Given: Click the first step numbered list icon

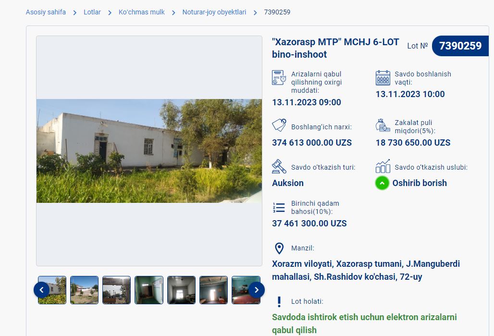Looking at the screenshot, I should [279, 207].
